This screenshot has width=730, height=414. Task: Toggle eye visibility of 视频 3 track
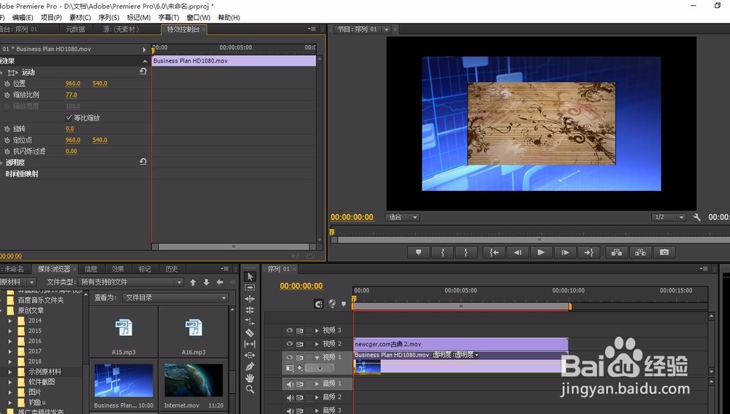290,330
